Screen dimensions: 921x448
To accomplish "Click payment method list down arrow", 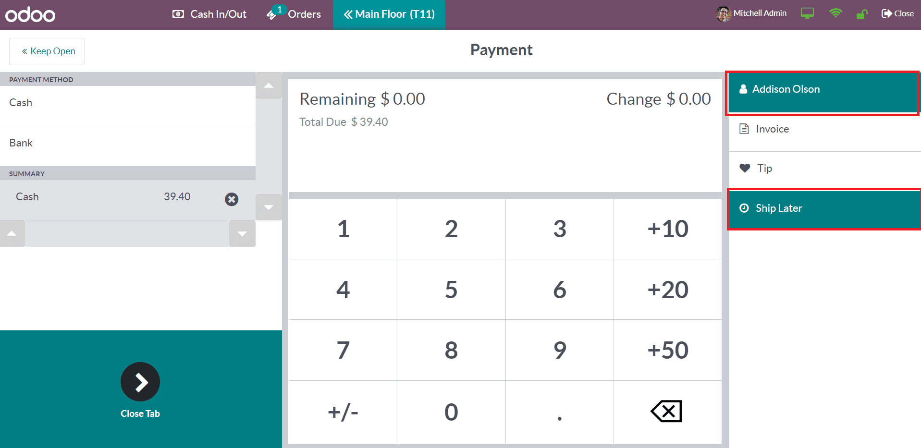I will click(x=269, y=207).
